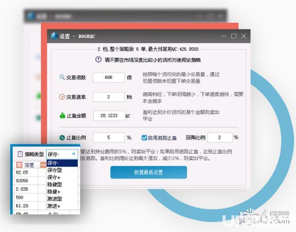Viewport: 296px width, 232px height.
Task: Click the 恢复最低设置 button
Action: coord(148,172)
